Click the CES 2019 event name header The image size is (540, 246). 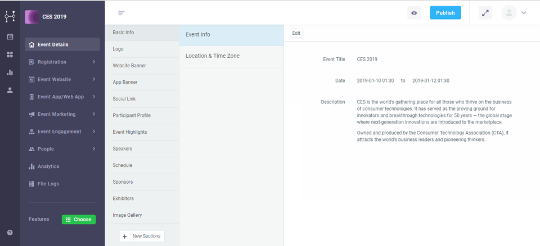(x=55, y=17)
